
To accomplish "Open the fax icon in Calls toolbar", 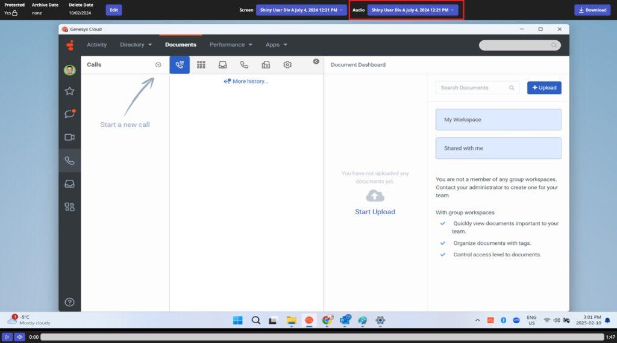I will point(266,65).
